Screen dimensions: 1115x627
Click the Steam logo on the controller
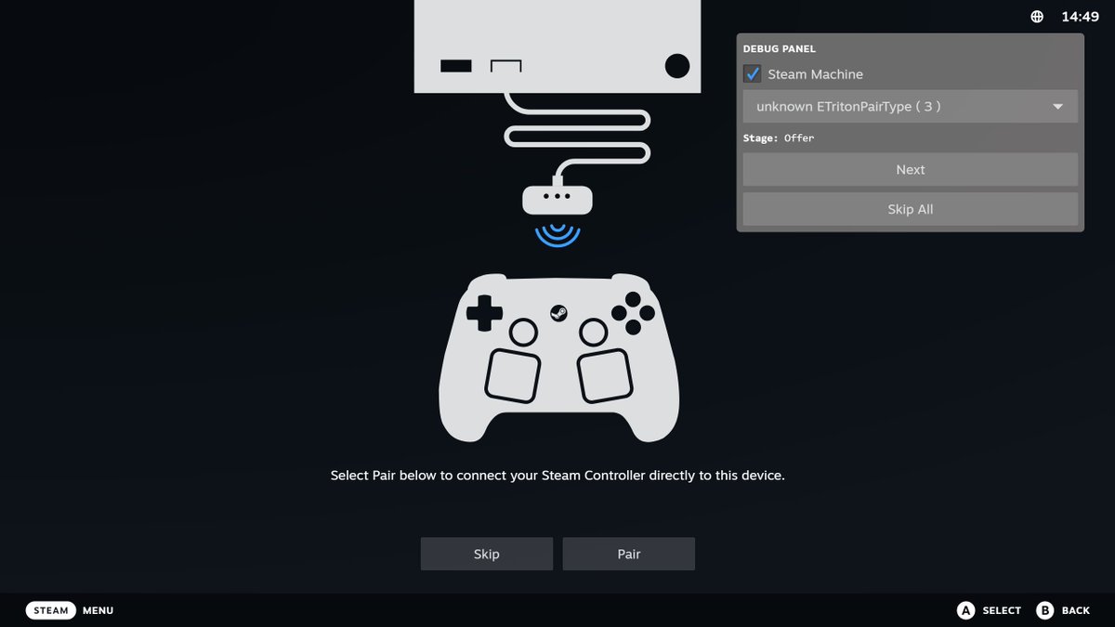[558, 313]
